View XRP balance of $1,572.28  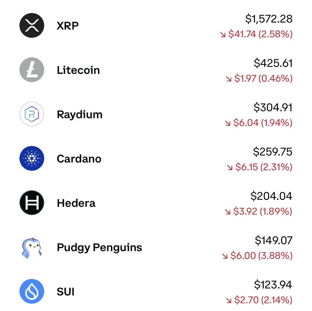pyautogui.click(x=269, y=19)
